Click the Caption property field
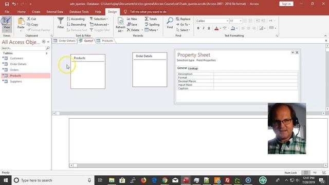Image resolution: width=329 pixels, height=185 pixels. (x=255, y=88)
